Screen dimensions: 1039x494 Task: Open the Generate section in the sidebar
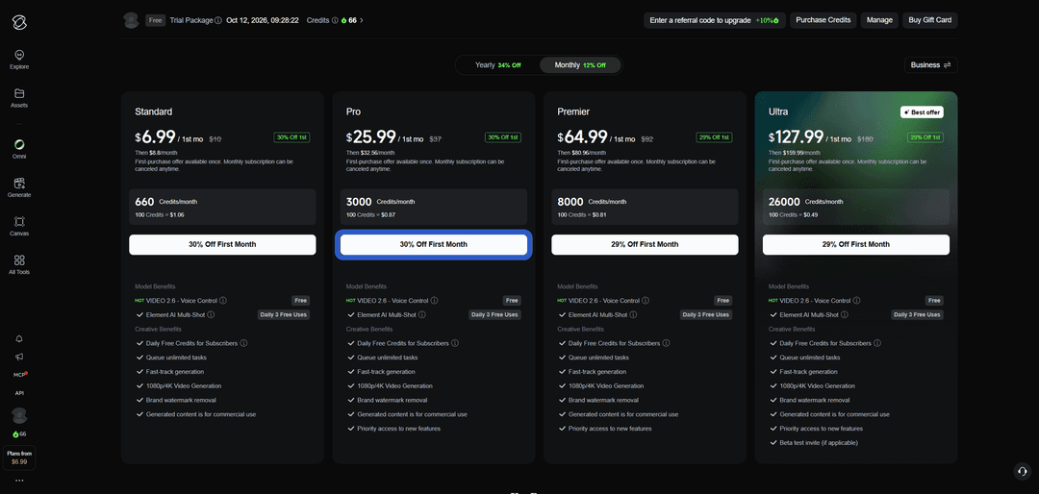point(19,187)
